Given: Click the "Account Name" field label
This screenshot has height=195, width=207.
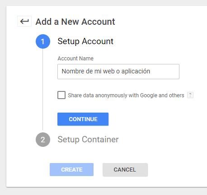Looking at the screenshot, I should coord(75,59).
